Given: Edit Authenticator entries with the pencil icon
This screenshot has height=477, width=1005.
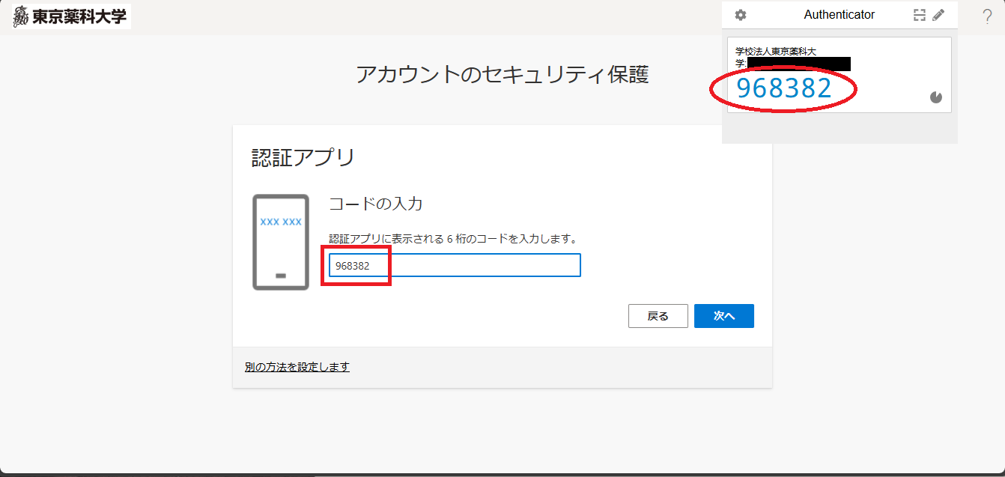Looking at the screenshot, I should pyautogui.click(x=940, y=14).
